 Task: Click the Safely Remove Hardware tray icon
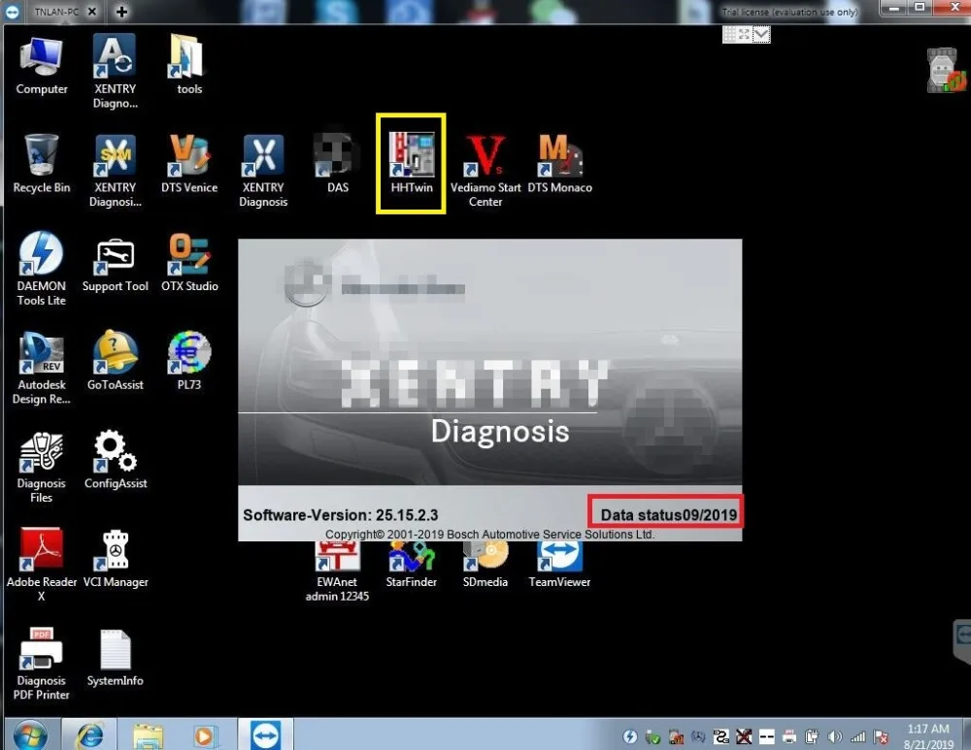coord(653,736)
